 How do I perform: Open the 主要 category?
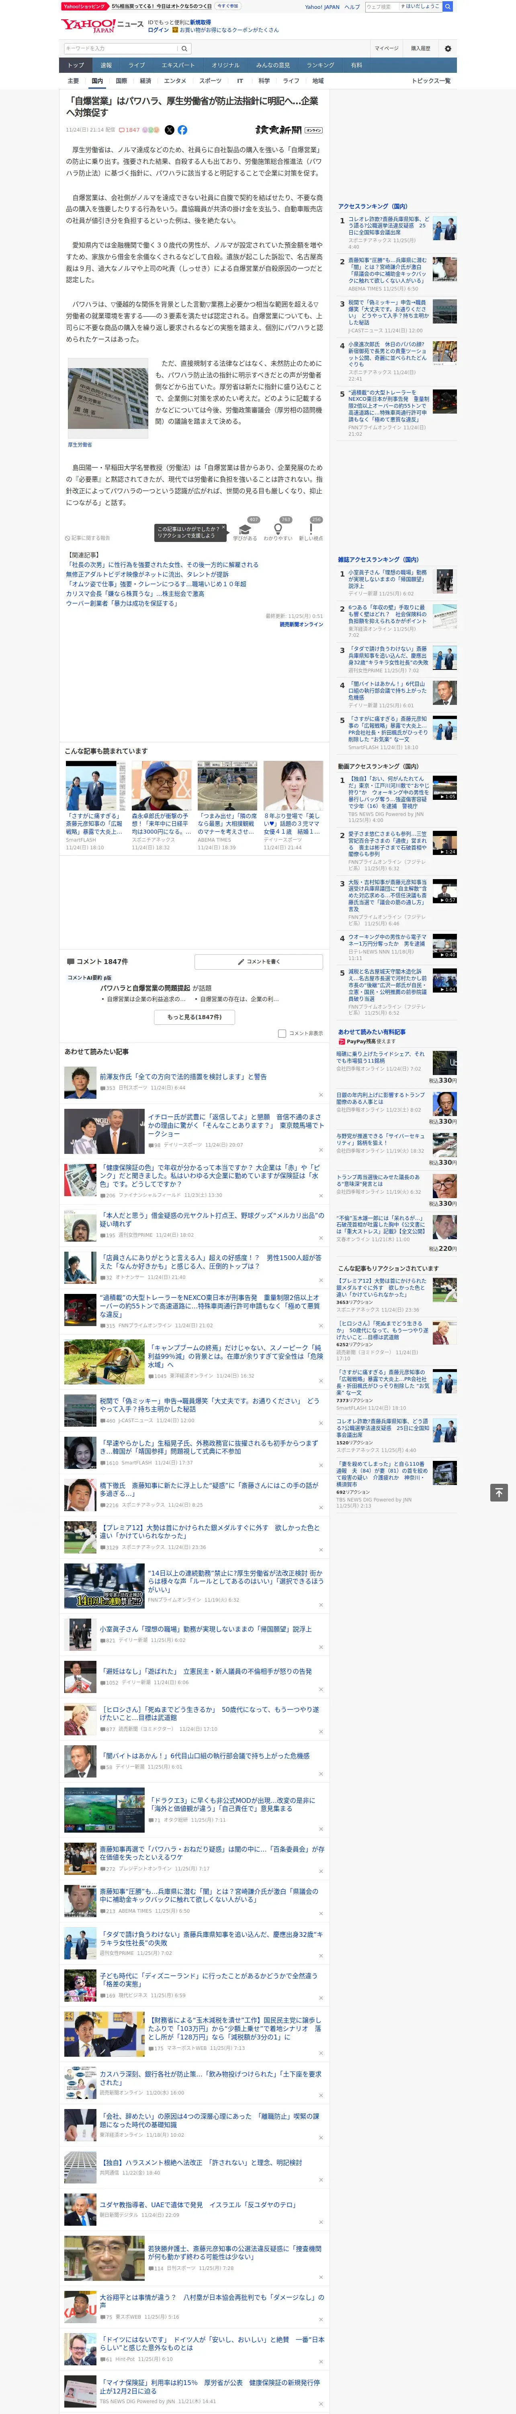click(73, 80)
